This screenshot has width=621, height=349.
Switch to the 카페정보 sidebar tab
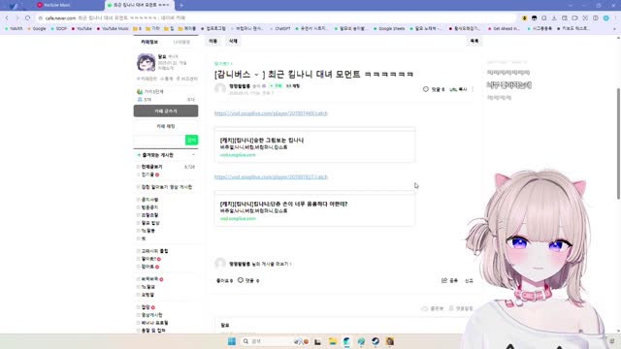pos(149,42)
